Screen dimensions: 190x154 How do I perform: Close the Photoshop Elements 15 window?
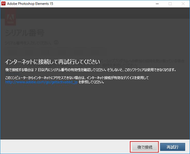point(183,4)
